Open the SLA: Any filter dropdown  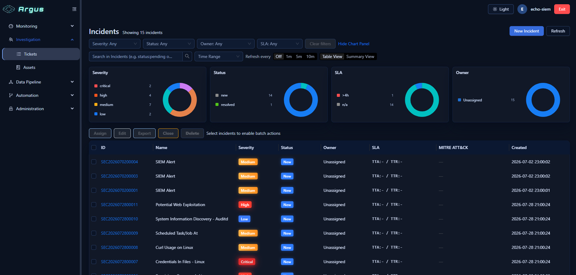[x=280, y=44]
